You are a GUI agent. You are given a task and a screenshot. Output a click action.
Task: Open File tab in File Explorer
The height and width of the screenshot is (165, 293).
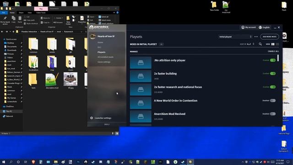4,13
